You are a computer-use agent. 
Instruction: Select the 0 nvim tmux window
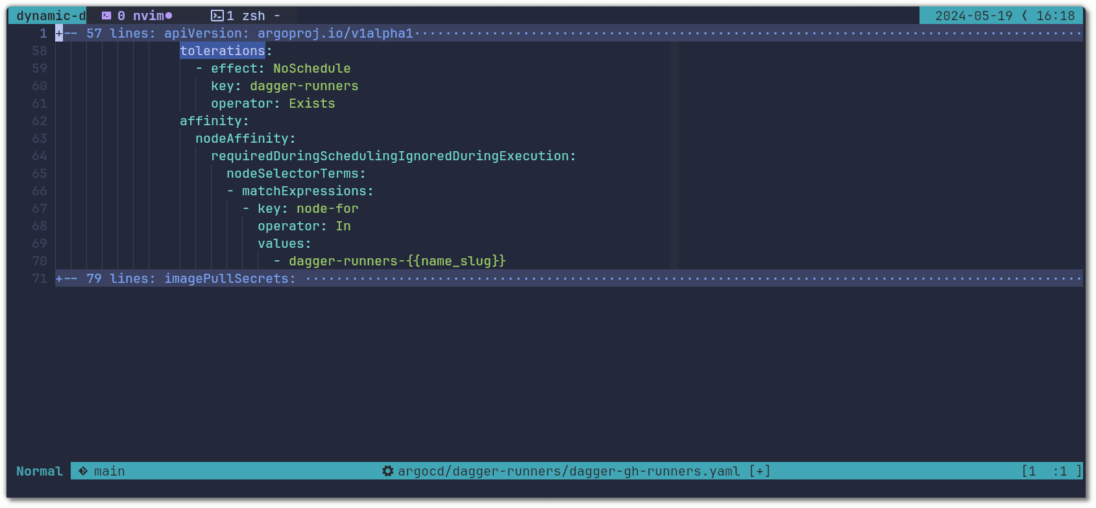point(141,16)
